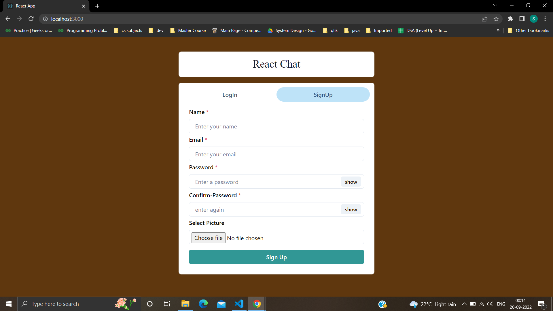
Task: Share this page
Action: click(485, 19)
